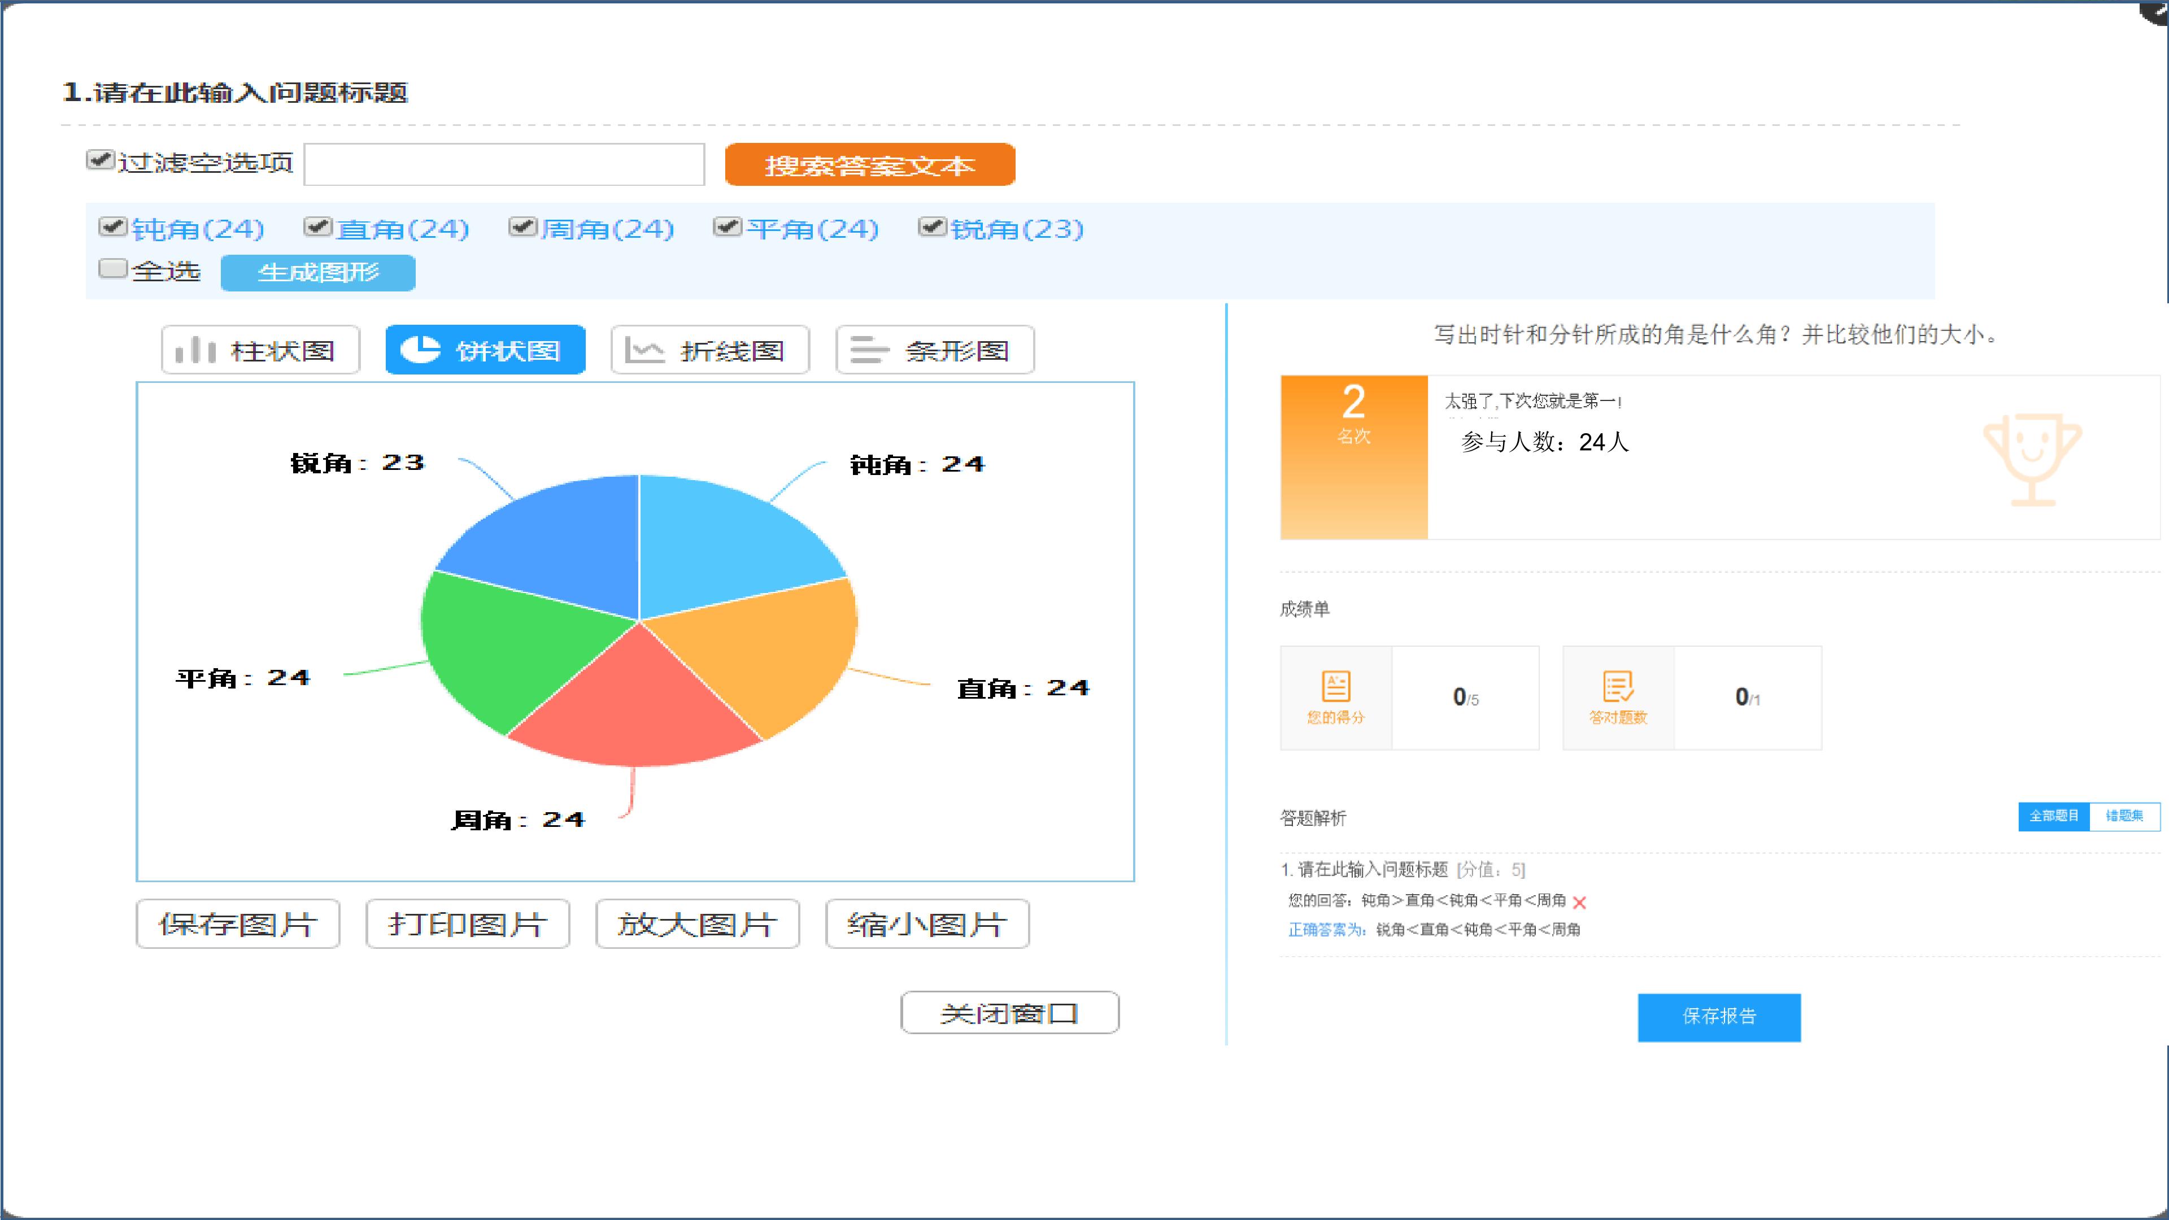The width and height of the screenshot is (2169, 1220).
Task: Click the 生成图形 button
Action: (x=318, y=273)
